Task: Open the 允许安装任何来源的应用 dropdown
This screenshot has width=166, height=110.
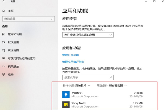Action: [x=88, y=35]
